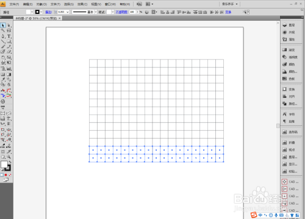The height and width of the screenshot is (219, 305).
Task: Click the Recolor Artwork wheel icon
Action: (147, 12)
